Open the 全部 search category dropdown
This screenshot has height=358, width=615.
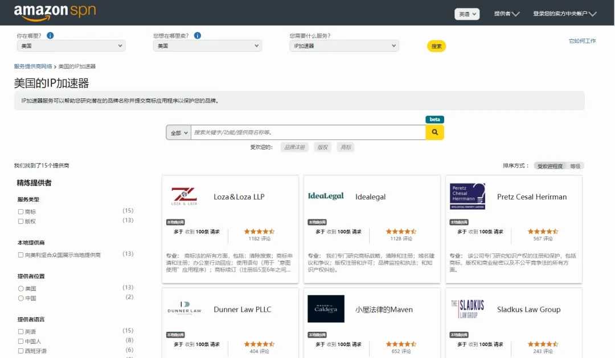[x=179, y=132]
